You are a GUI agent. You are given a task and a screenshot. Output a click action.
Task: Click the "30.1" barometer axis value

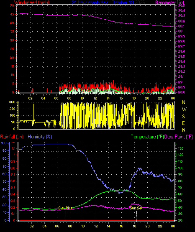click(x=182, y=26)
